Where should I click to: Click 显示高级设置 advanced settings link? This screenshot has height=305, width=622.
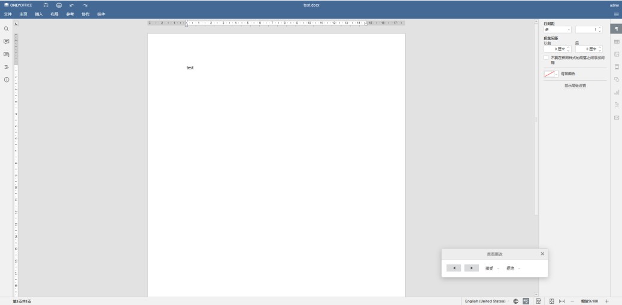click(x=575, y=86)
